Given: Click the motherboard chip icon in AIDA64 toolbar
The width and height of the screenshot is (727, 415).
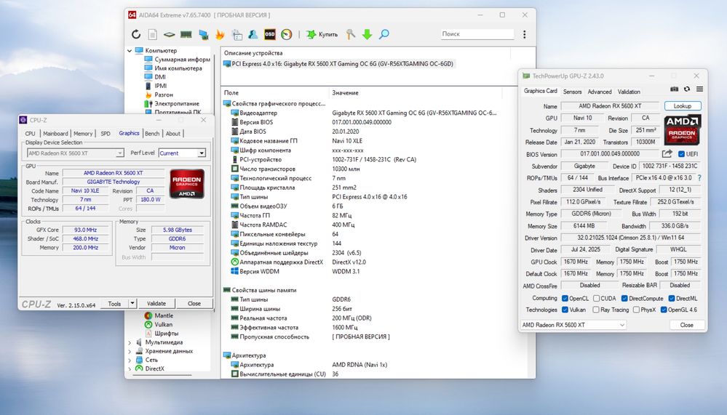Looking at the screenshot, I should (170, 34).
